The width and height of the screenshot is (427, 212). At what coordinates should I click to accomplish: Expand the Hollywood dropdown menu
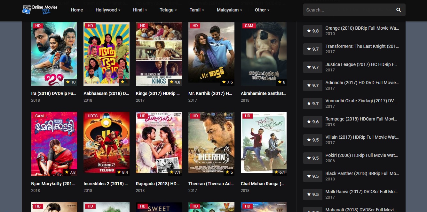(x=108, y=10)
